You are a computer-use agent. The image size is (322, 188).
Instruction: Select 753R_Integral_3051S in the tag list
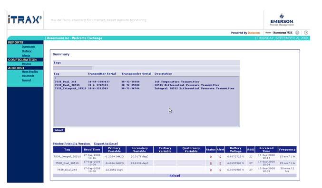click(70, 89)
